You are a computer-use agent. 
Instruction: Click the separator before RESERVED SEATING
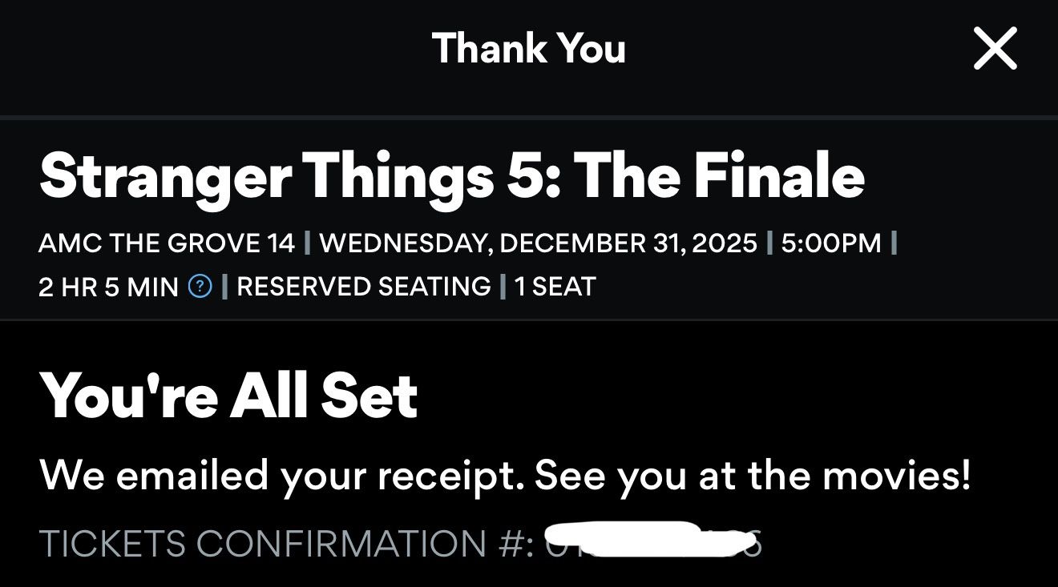tap(224, 286)
